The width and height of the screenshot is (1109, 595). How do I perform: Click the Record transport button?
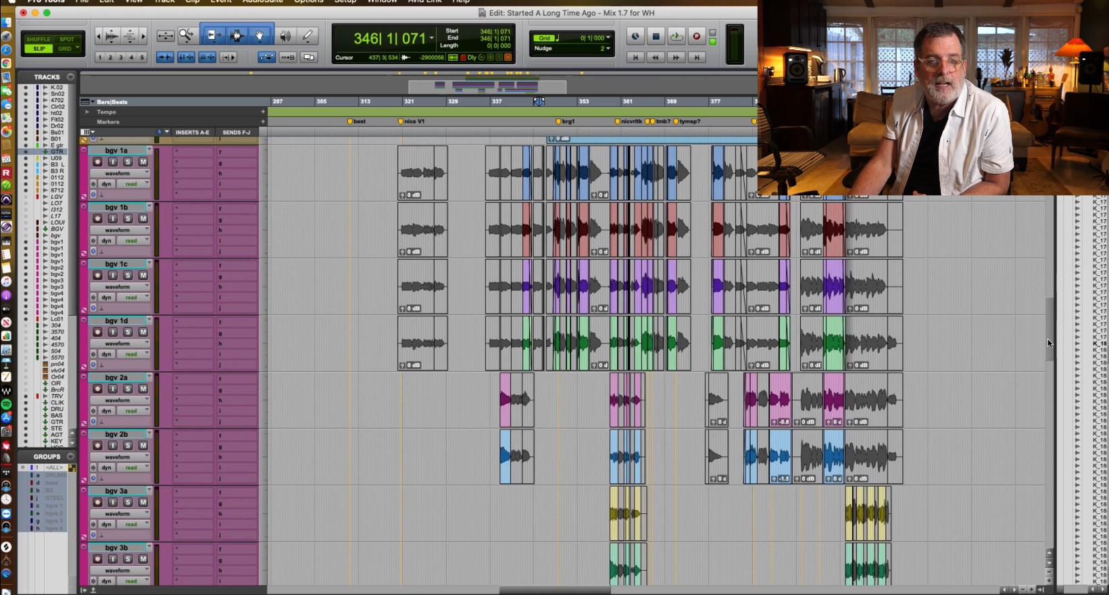click(697, 36)
